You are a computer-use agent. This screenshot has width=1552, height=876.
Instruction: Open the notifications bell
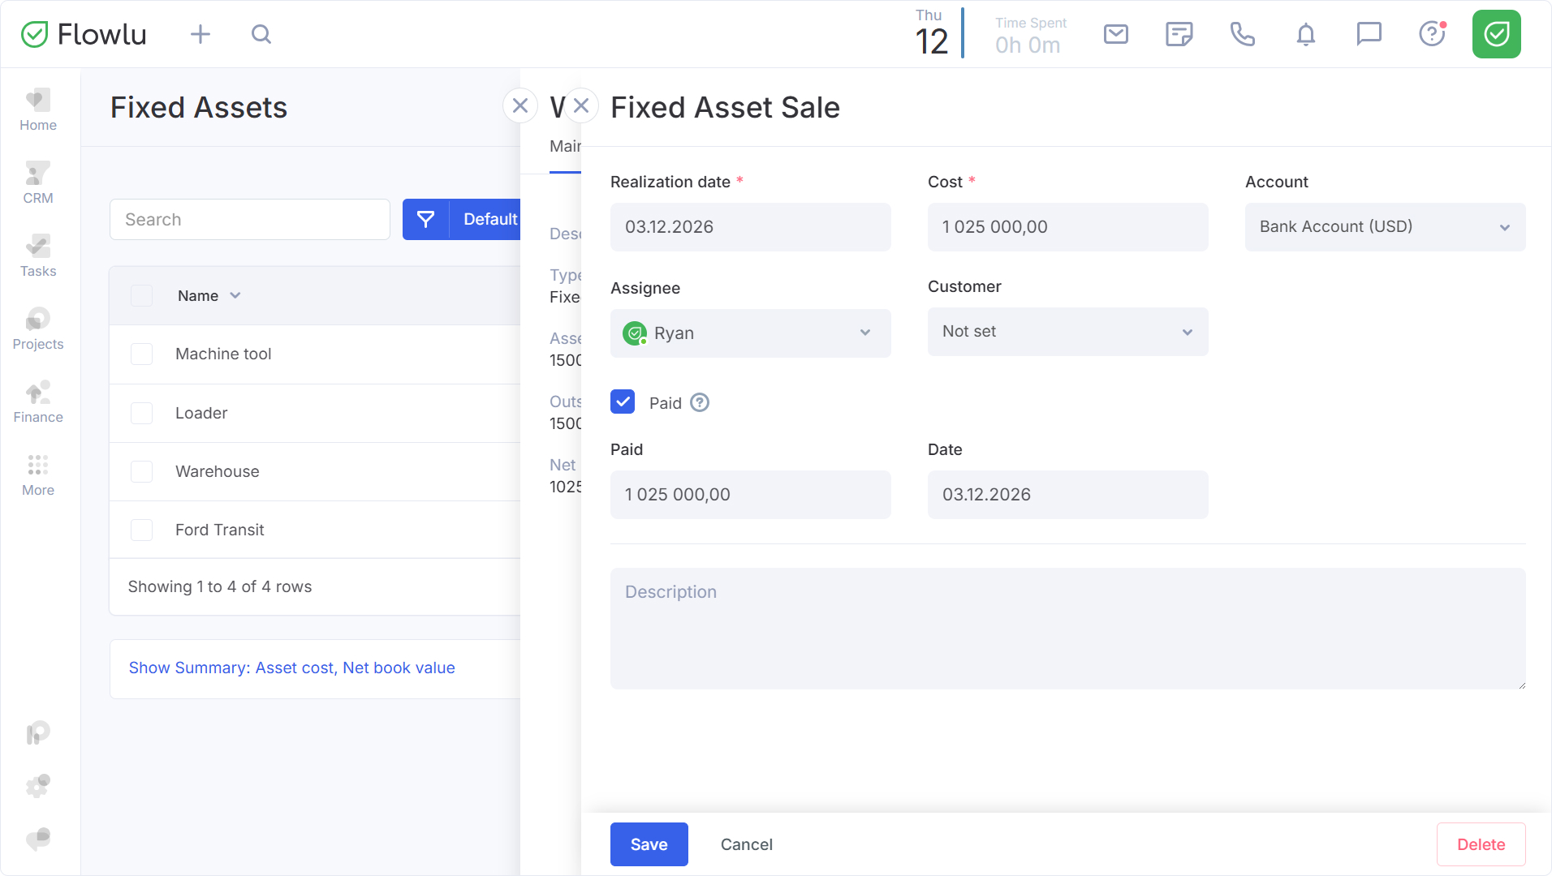(x=1305, y=34)
